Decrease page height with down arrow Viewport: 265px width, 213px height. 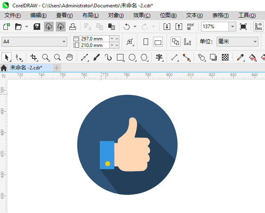112,45
